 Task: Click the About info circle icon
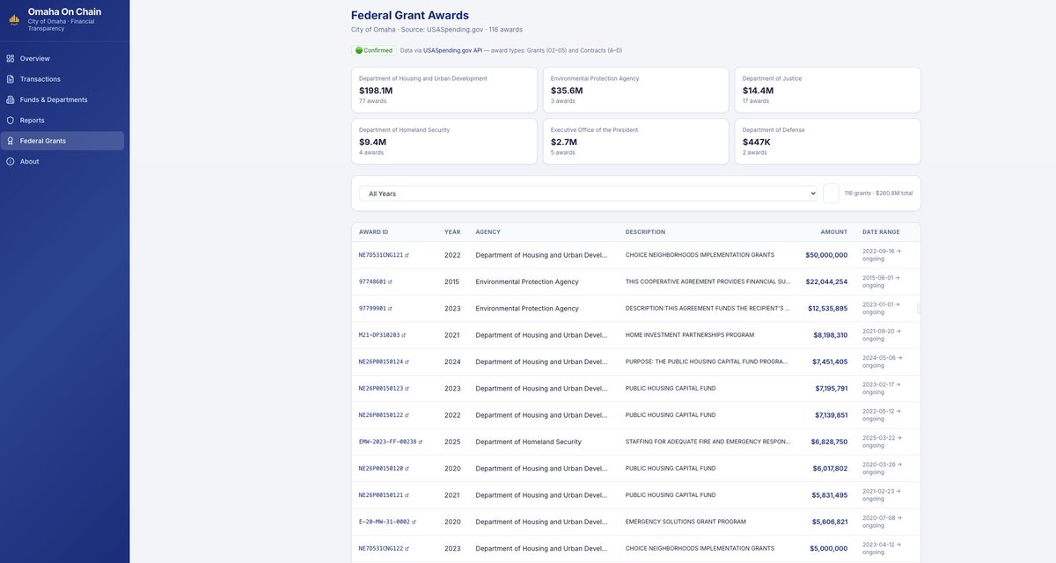(x=11, y=162)
